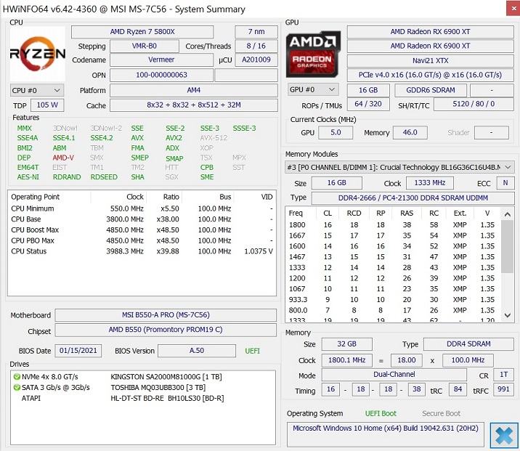Click the Windows 10 Home operating system field
Viewport: 520px width, 451px height.
pyautogui.click(x=385, y=434)
